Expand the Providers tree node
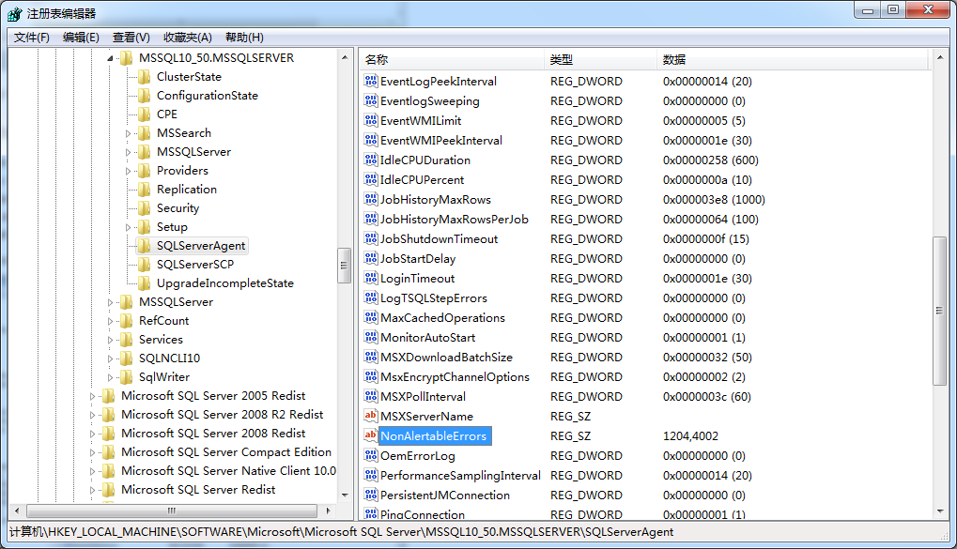 [129, 171]
